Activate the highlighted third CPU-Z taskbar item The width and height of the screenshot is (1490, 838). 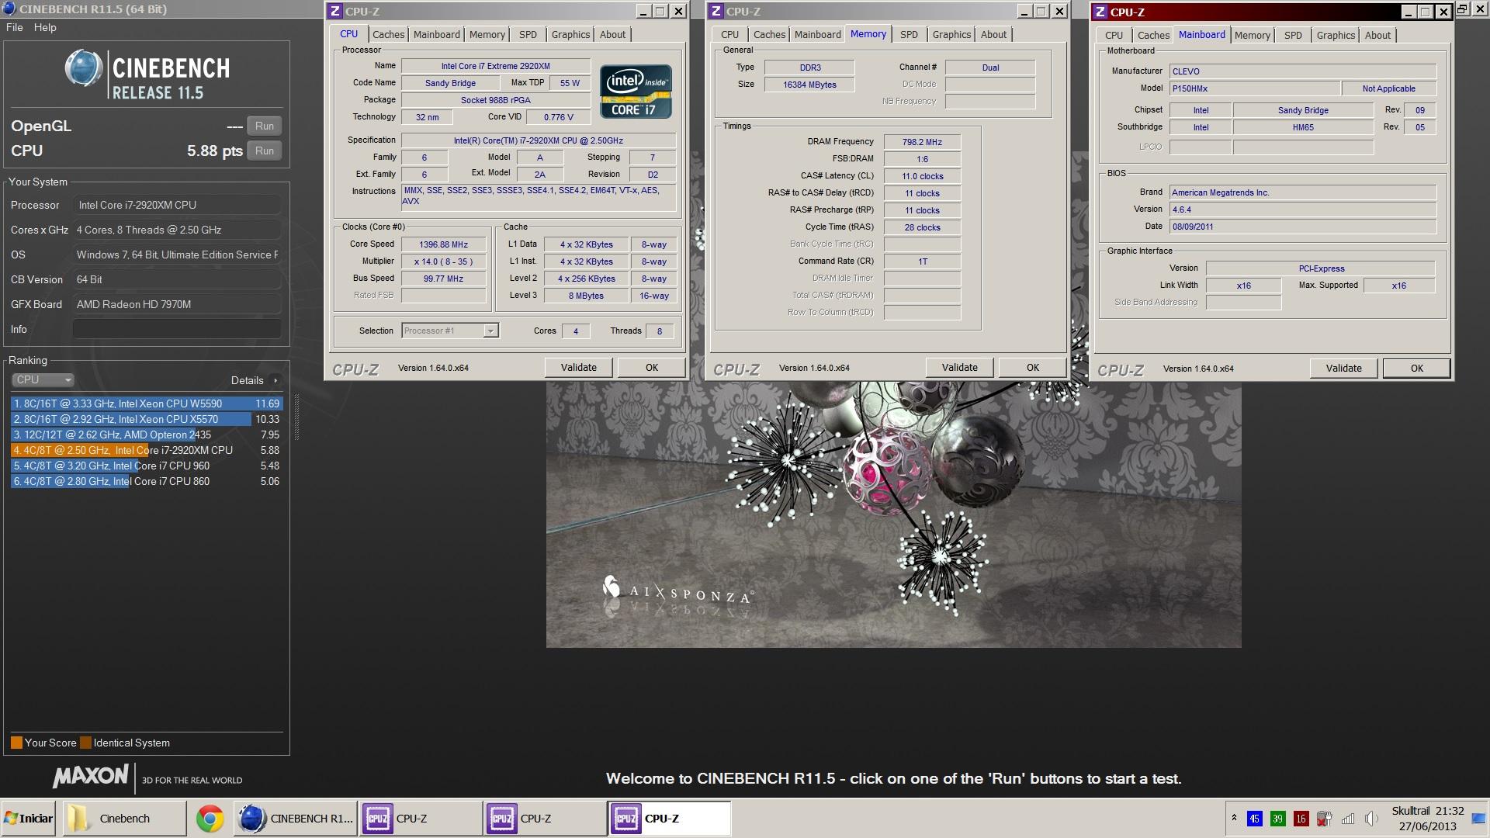(x=669, y=819)
